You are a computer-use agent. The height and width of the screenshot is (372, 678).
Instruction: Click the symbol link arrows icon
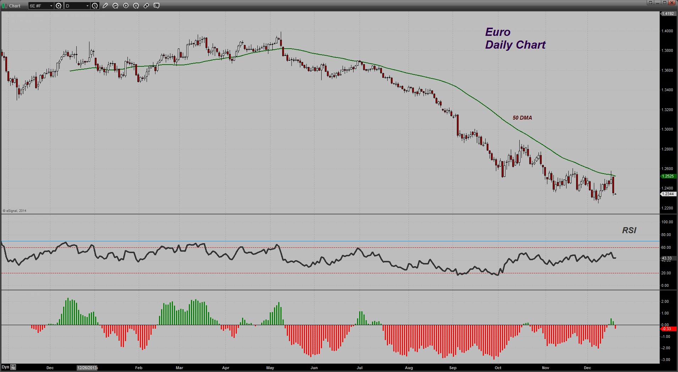pyautogui.click(x=146, y=6)
